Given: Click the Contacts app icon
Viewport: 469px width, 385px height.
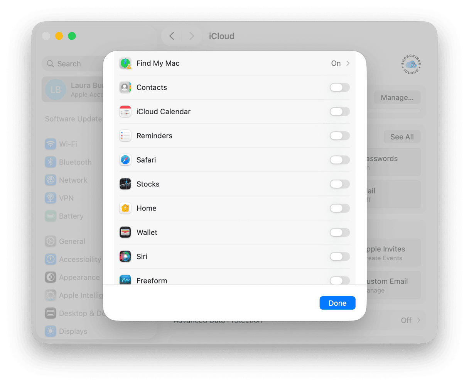Looking at the screenshot, I should coord(125,87).
